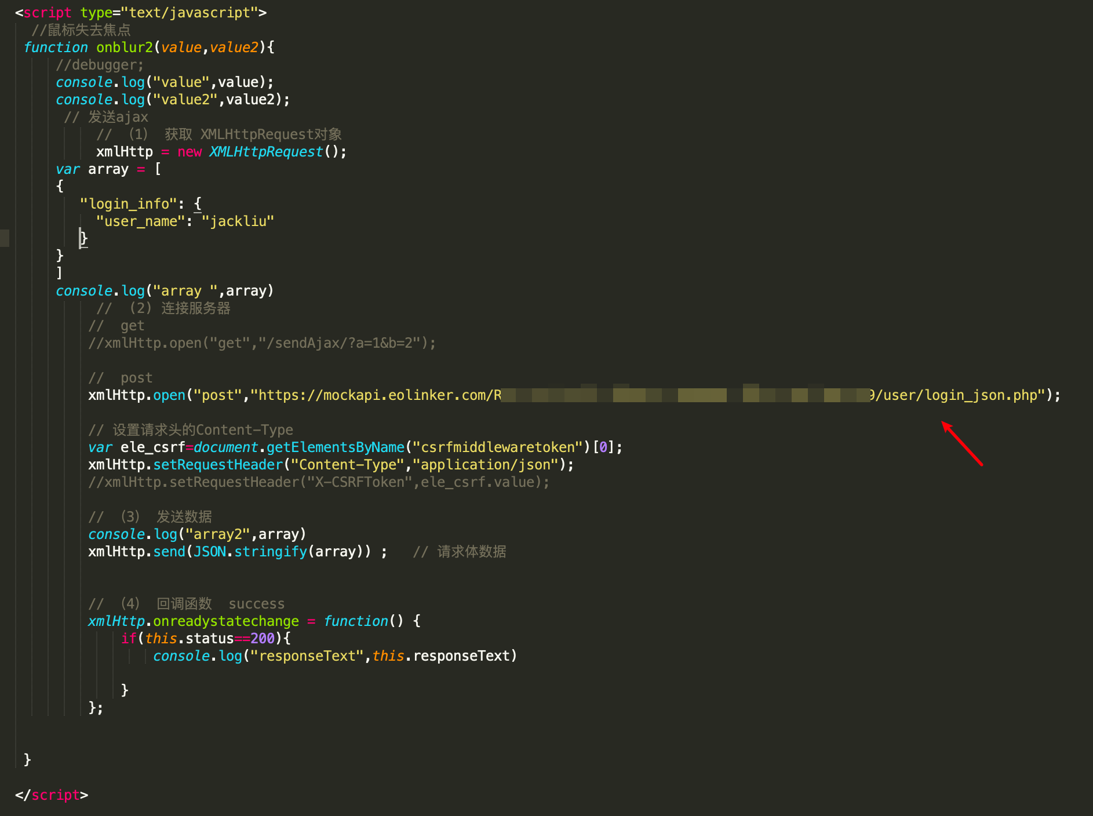Click the opening script tag line
1093x816 pixels.
[x=141, y=12]
